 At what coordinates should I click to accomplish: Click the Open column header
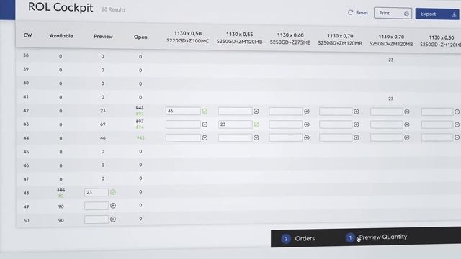(140, 37)
